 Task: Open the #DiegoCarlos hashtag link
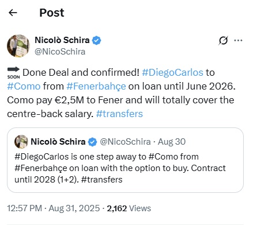[172, 72]
